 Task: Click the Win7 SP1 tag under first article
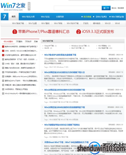(x=53, y=67)
